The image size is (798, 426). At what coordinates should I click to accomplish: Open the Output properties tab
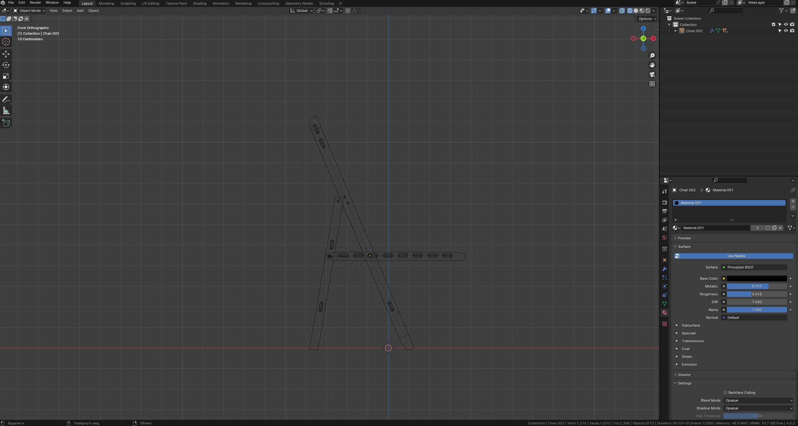click(x=665, y=211)
